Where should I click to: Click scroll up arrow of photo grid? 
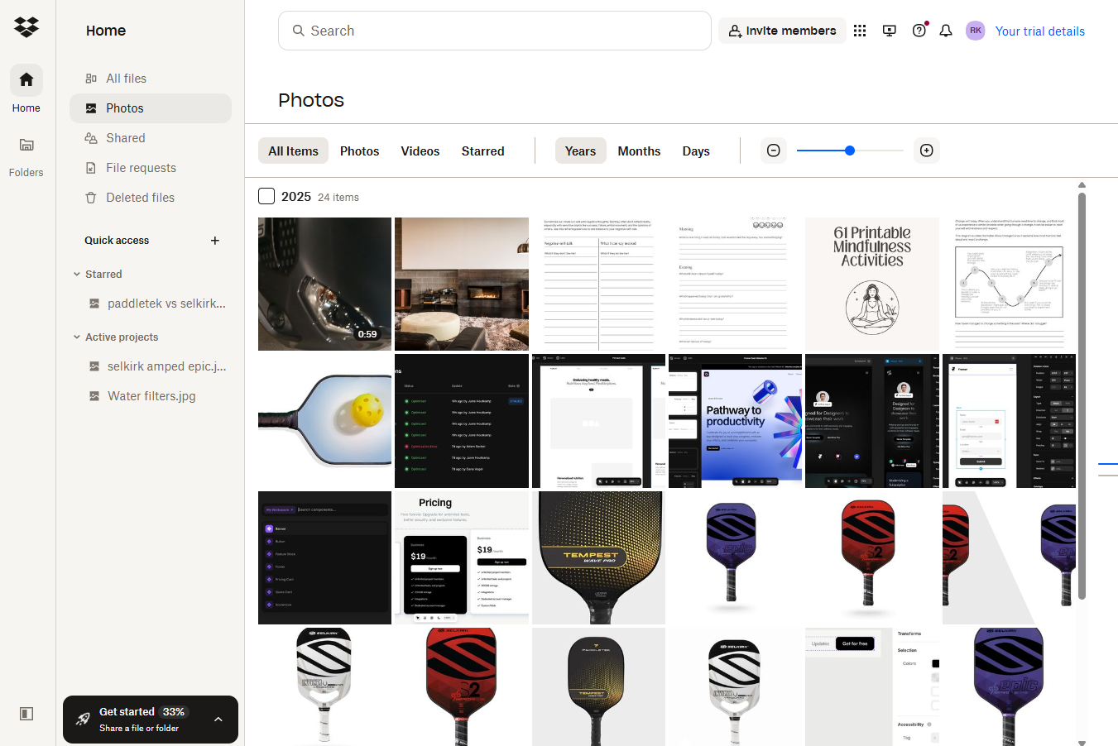tap(1082, 184)
